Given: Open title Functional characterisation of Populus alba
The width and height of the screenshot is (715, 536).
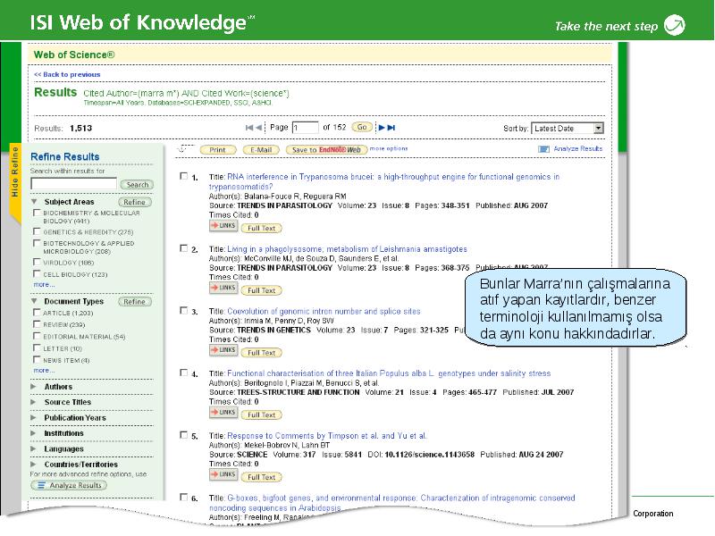Looking at the screenshot, I should (389, 373).
